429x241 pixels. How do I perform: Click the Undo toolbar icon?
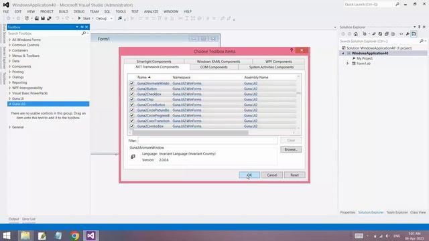click(57, 18)
